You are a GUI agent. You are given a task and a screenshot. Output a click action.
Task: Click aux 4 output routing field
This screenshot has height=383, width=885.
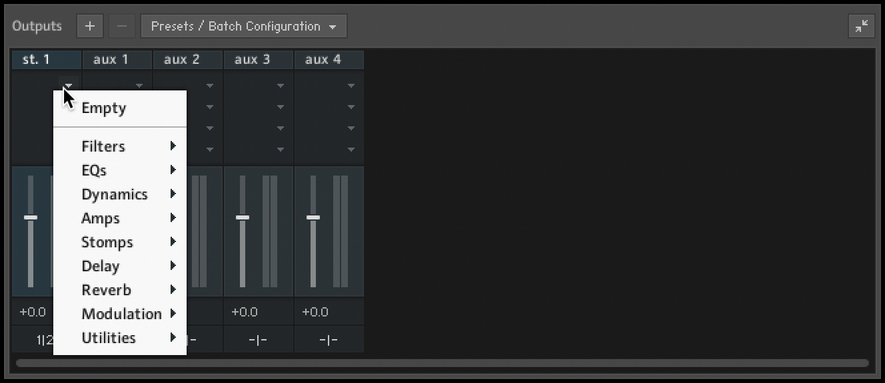click(x=329, y=340)
